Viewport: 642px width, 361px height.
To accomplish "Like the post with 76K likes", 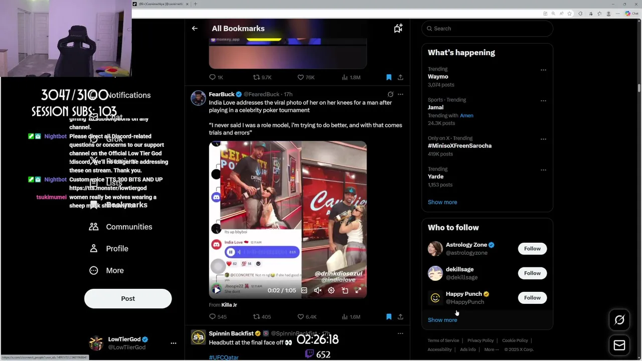I will coord(306,77).
